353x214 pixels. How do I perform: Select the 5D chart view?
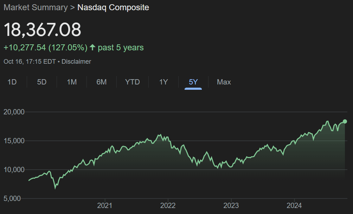click(x=41, y=82)
